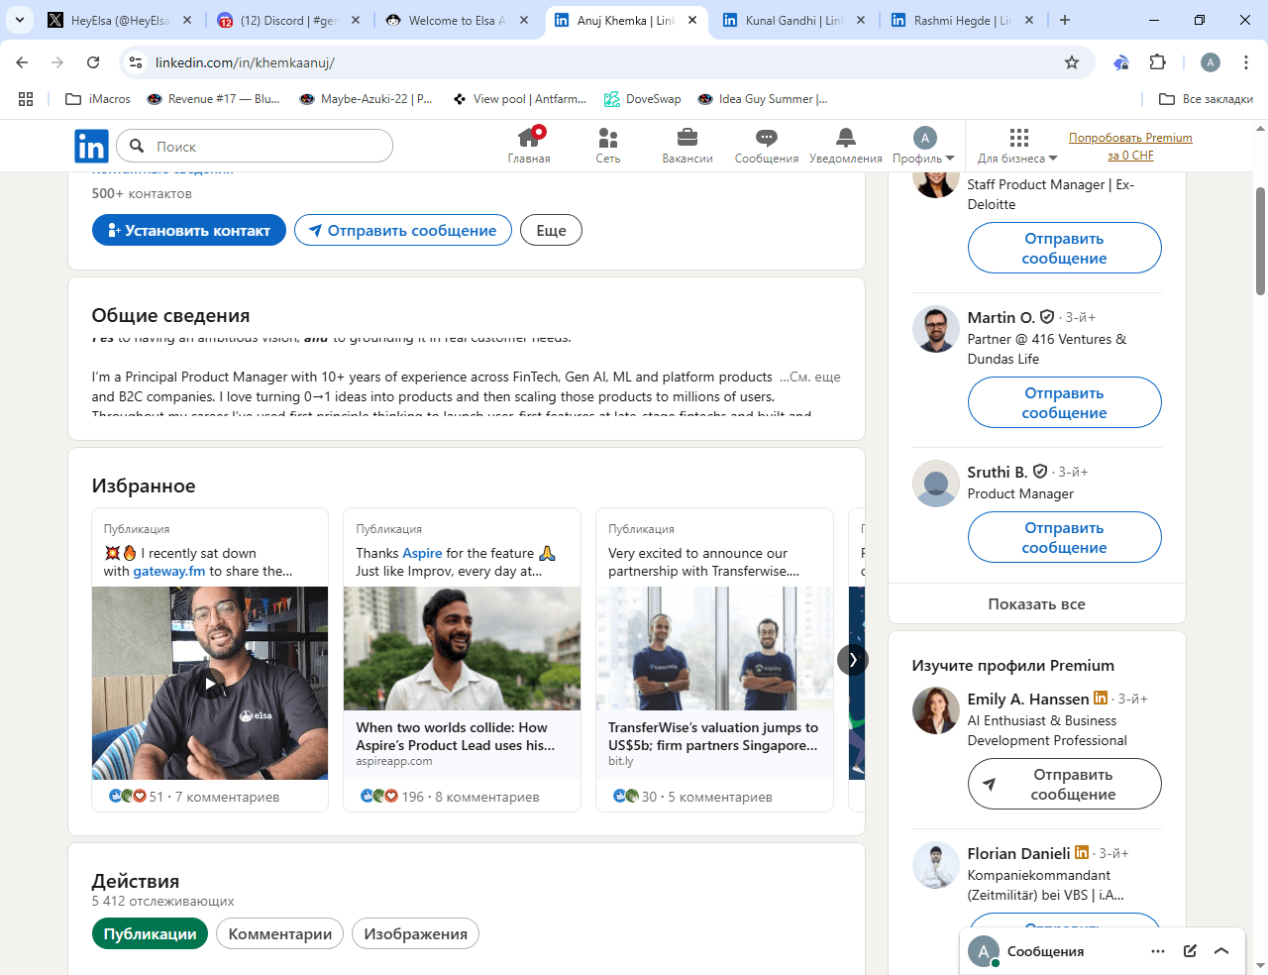Open Все закладки folder
Screen dimensions: 1268x975
pyautogui.click(x=1207, y=99)
